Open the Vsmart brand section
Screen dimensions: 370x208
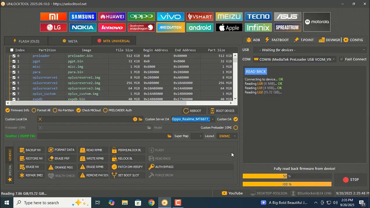[x=200, y=16]
